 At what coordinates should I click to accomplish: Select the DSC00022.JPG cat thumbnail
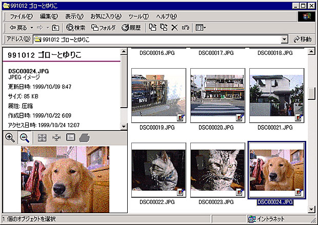pyautogui.click(x=158, y=170)
